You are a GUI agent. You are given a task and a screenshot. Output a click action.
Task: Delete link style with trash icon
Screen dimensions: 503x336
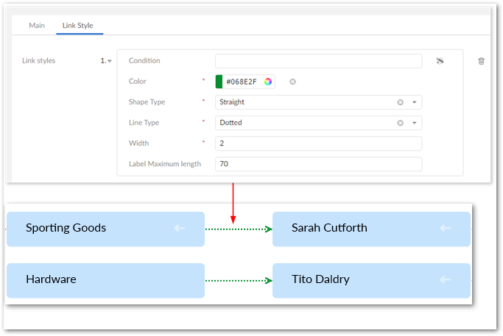pos(482,61)
